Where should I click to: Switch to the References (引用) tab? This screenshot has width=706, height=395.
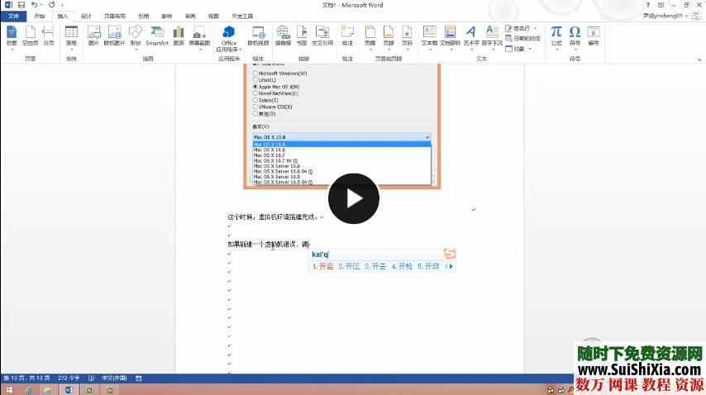coord(144,17)
